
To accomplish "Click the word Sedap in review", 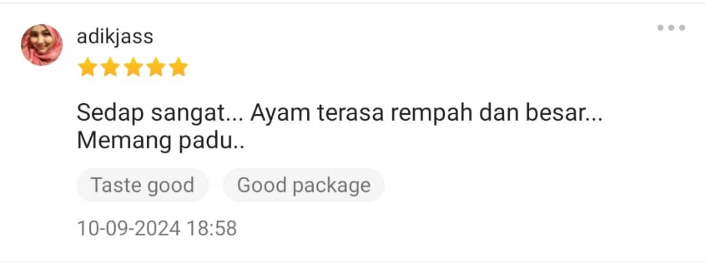I will (110, 114).
